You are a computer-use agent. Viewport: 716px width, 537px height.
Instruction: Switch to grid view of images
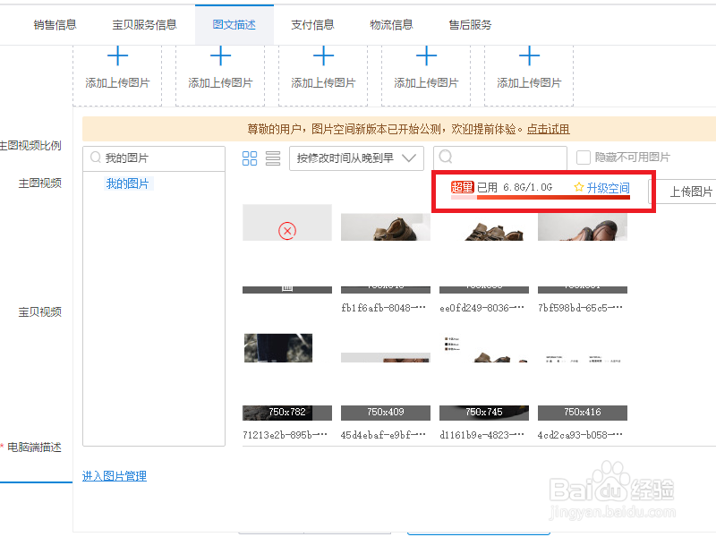click(251, 158)
